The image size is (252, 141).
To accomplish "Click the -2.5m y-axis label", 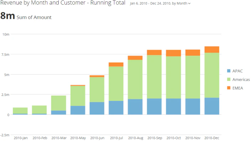I will tap(5, 135).
